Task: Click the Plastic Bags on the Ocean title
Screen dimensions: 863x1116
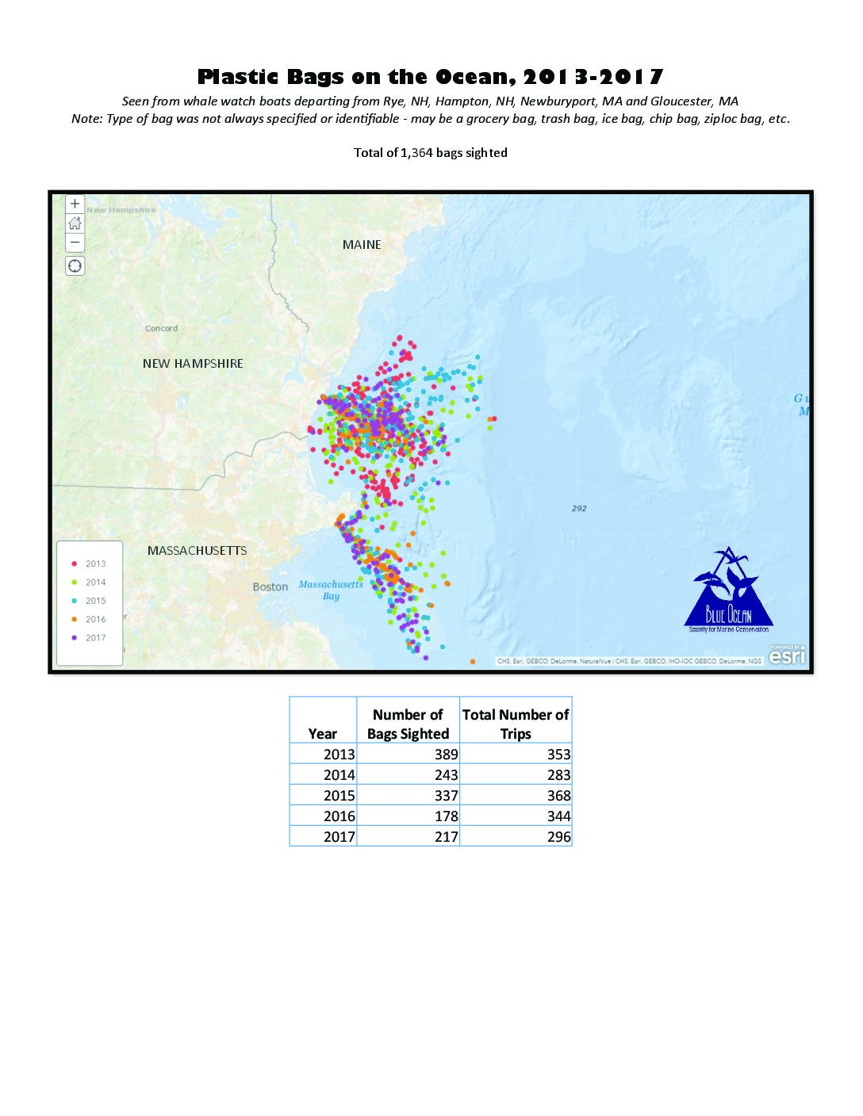Action: [430, 77]
